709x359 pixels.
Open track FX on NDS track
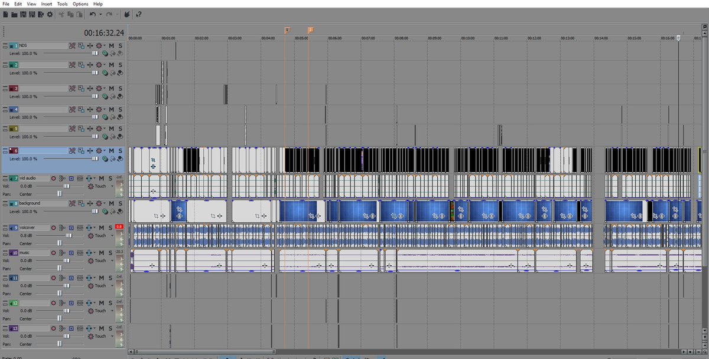tap(90, 45)
